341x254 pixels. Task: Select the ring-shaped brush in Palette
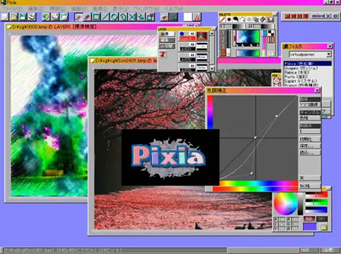click(243, 19)
